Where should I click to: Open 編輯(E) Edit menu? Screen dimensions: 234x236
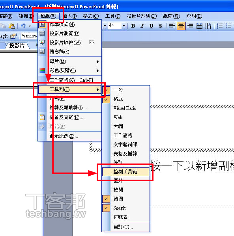tap(26, 16)
